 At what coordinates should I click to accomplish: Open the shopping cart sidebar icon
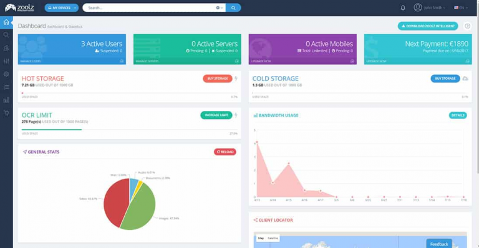tap(6, 113)
